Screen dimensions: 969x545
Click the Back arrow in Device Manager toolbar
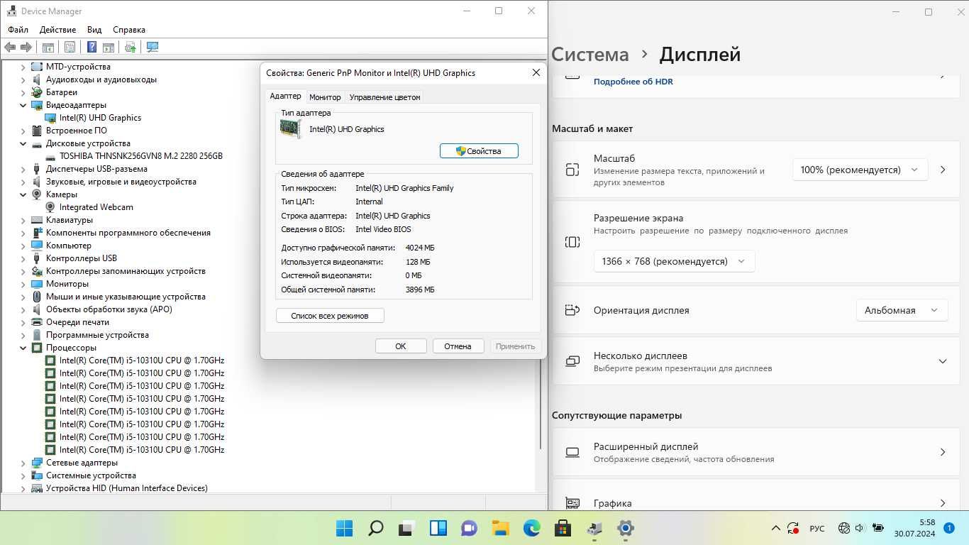[10, 48]
